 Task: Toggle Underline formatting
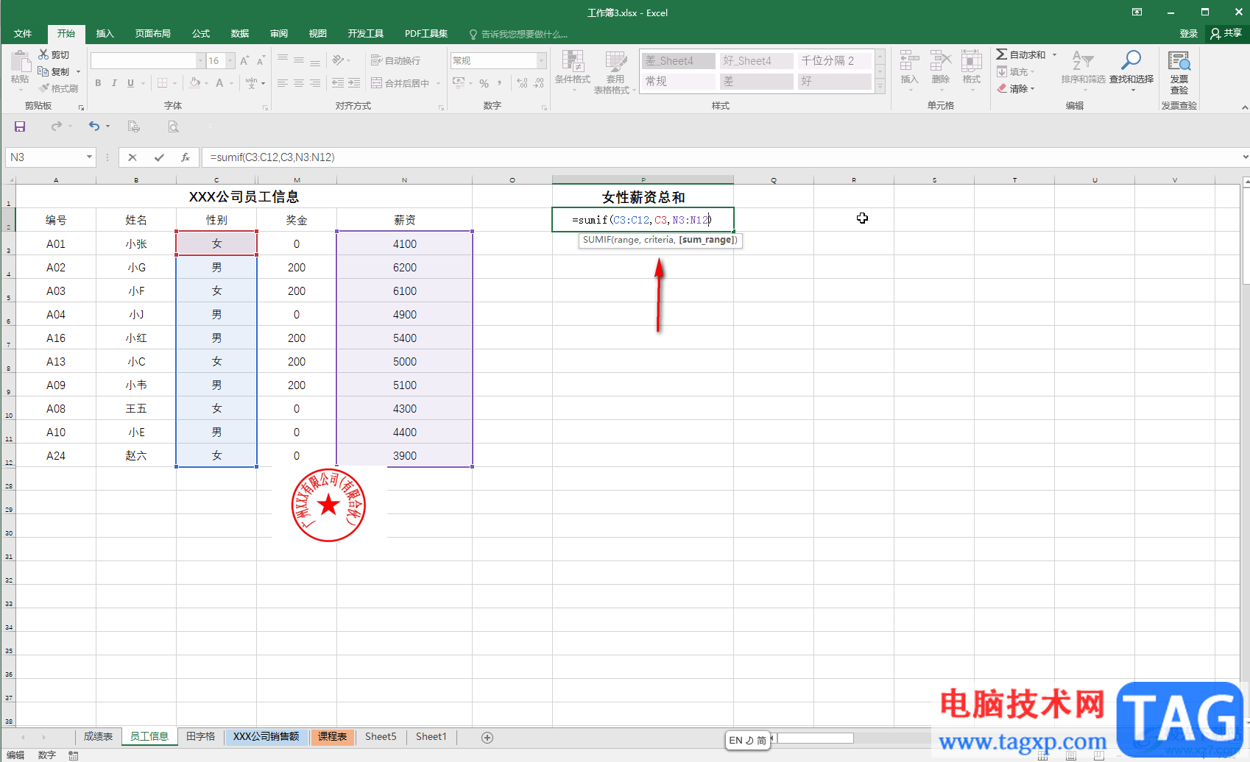pyautogui.click(x=130, y=83)
